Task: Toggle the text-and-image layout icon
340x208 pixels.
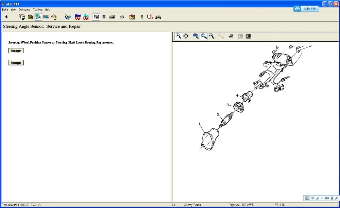Action: [96, 17]
